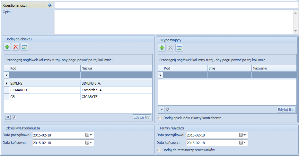Sort by Kod column in Dodaj do obiektu grid
The height and width of the screenshot is (156, 299).
[45, 68]
